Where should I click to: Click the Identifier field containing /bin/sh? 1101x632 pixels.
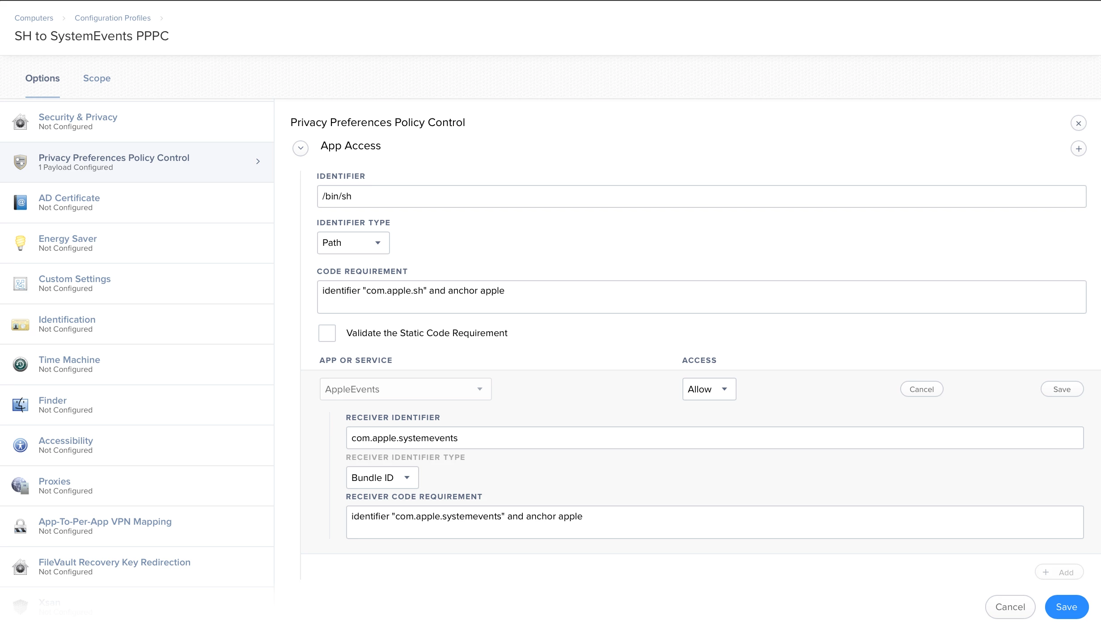702,197
